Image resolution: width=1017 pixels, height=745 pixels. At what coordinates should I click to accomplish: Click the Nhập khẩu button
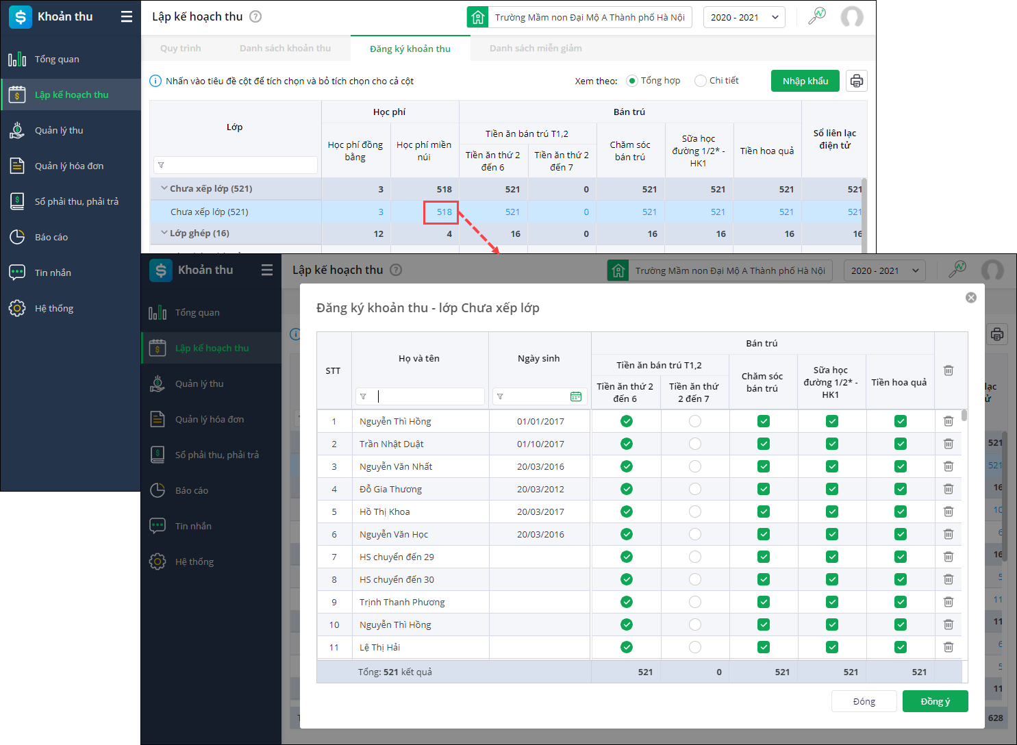(x=805, y=81)
